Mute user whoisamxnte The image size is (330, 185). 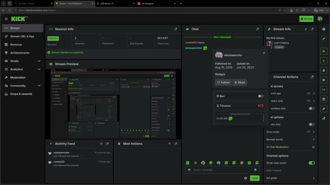pyautogui.click(x=240, y=82)
